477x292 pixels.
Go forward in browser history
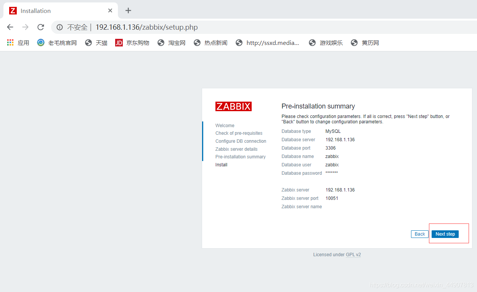(26, 27)
